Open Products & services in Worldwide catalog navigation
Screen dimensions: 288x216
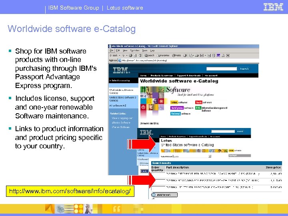pos(162,76)
